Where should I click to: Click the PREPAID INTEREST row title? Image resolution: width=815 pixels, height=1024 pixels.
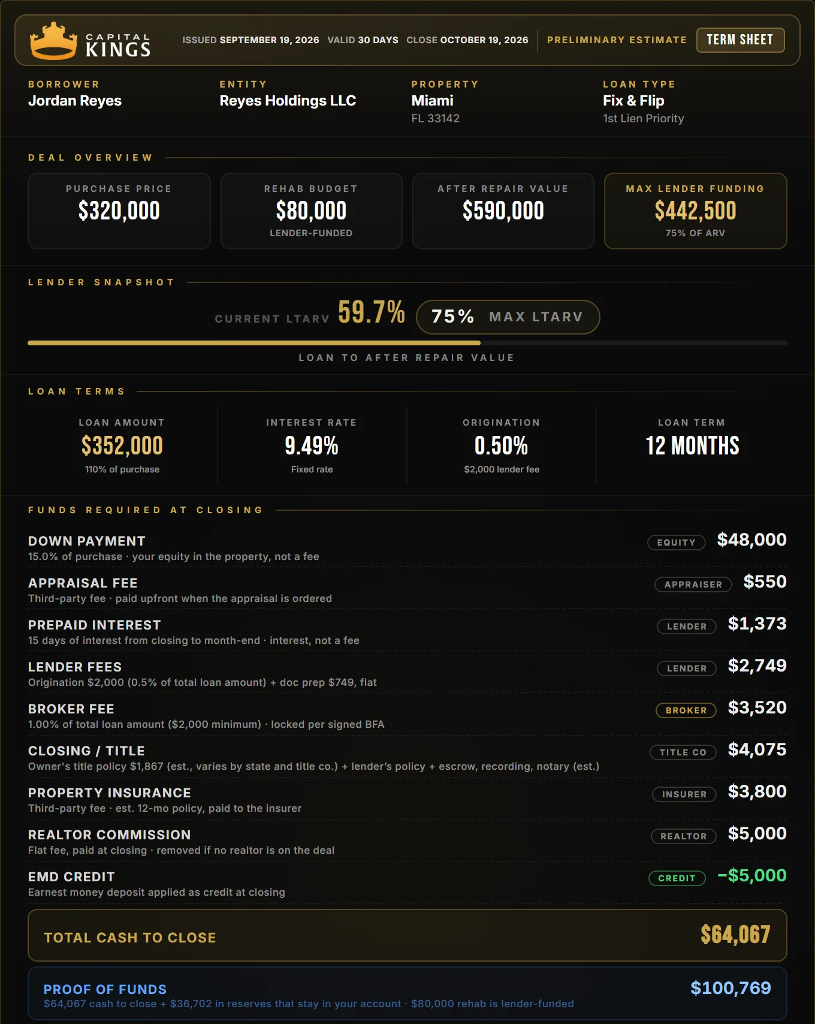95,625
